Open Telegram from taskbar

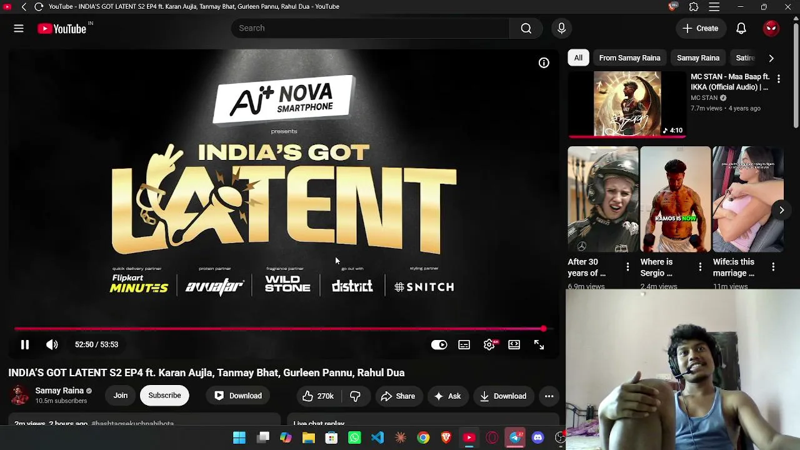pos(515,437)
